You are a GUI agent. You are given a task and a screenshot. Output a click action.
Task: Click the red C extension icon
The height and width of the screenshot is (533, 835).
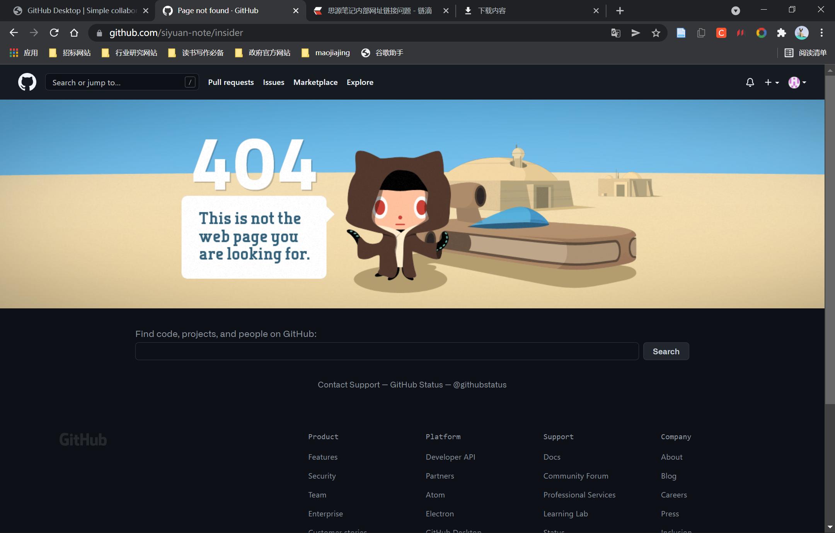tap(721, 33)
